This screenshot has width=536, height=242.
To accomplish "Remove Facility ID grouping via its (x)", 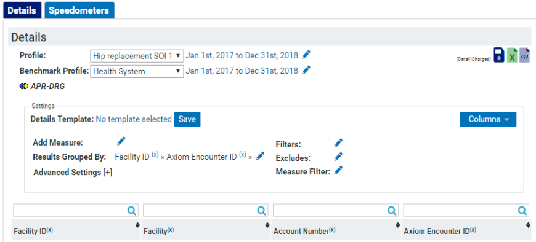I will (x=155, y=154).
